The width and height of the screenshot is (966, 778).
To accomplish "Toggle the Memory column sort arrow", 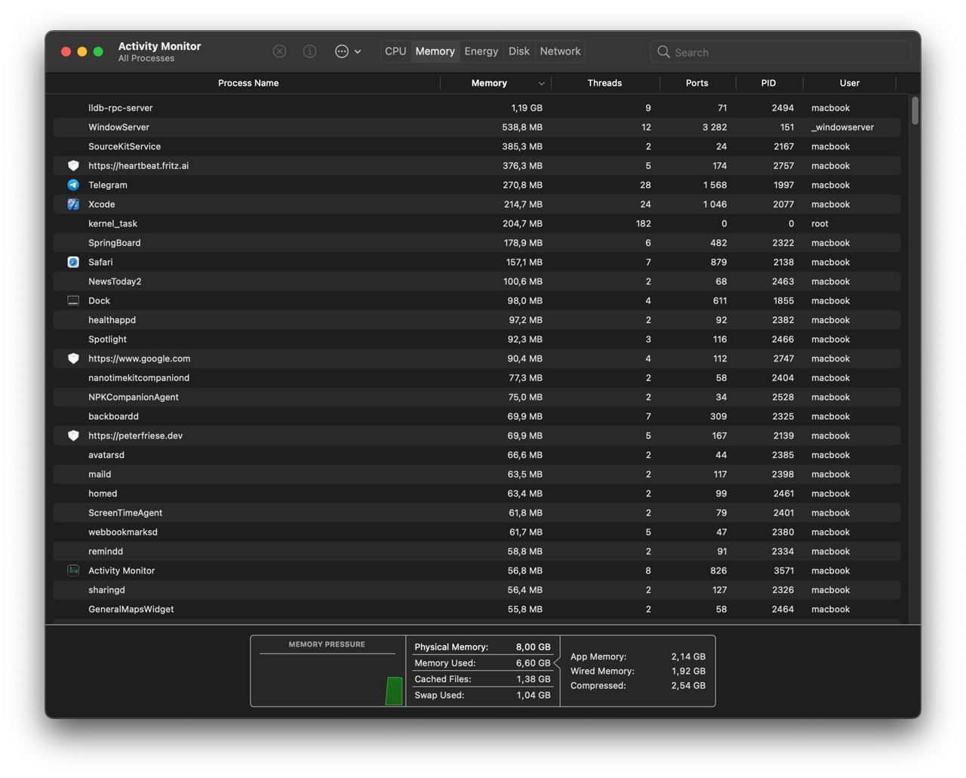I will [x=541, y=84].
